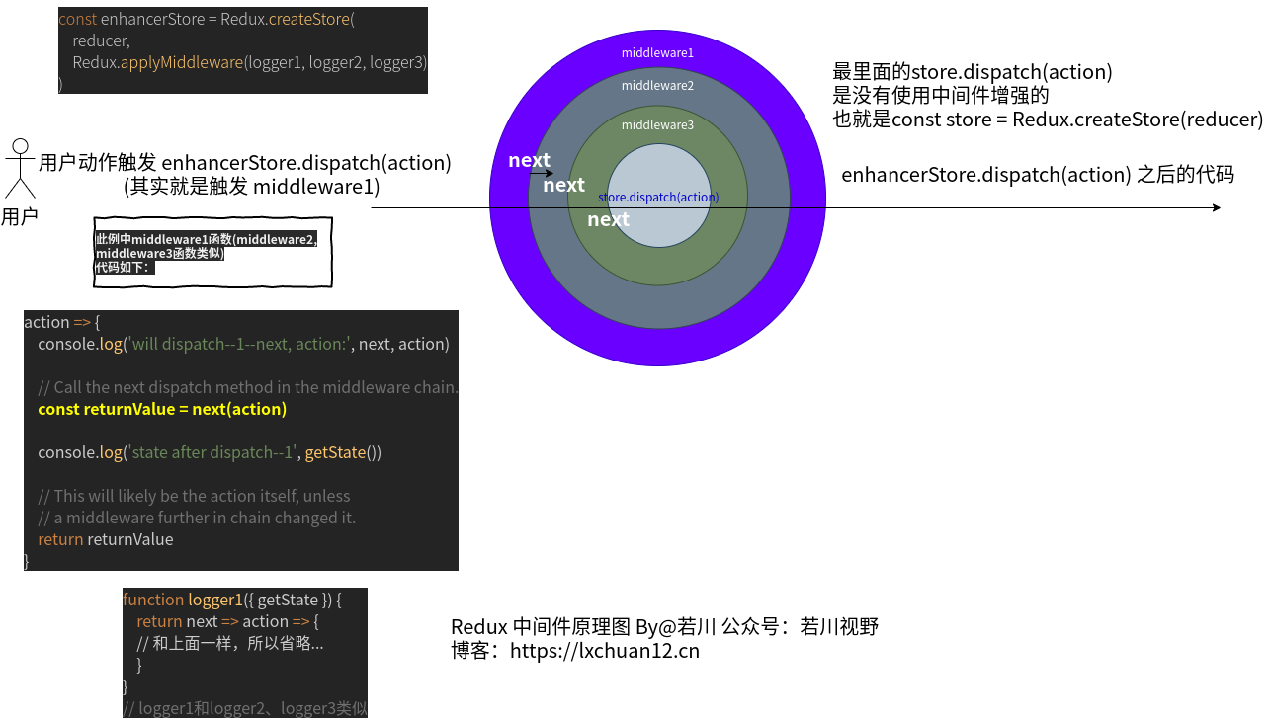The width and height of the screenshot is (1271, 722).
Task: Select the (其实就是触发 middleware1) text
Action: pos(251,186)
